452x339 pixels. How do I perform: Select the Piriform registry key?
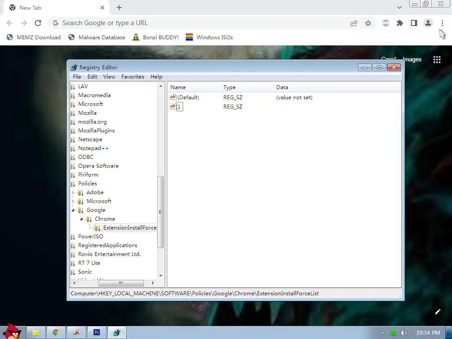[88, 175]
